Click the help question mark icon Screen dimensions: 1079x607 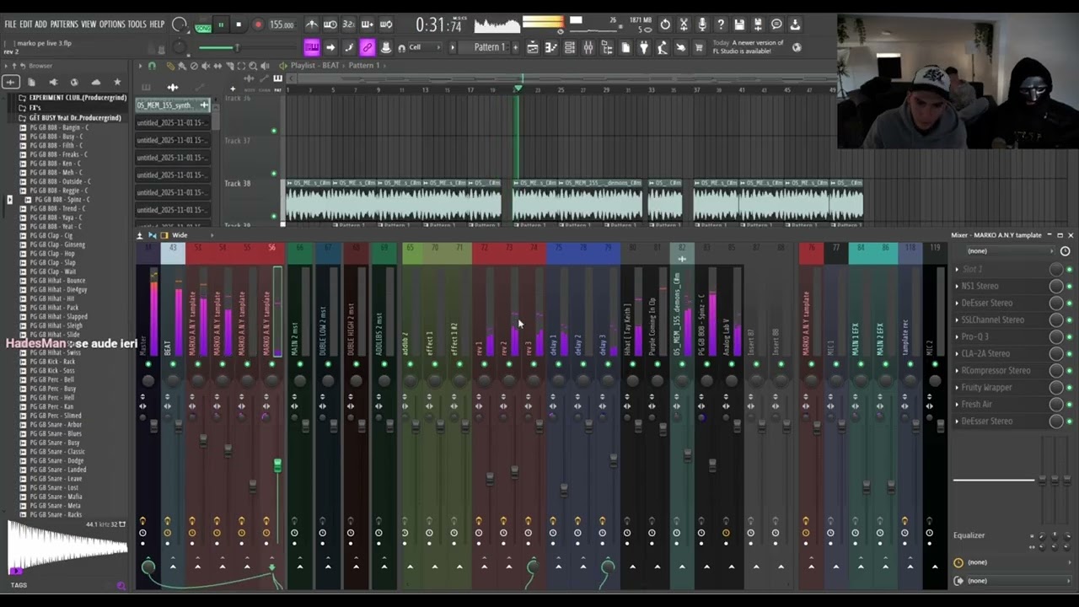point(721,24)
